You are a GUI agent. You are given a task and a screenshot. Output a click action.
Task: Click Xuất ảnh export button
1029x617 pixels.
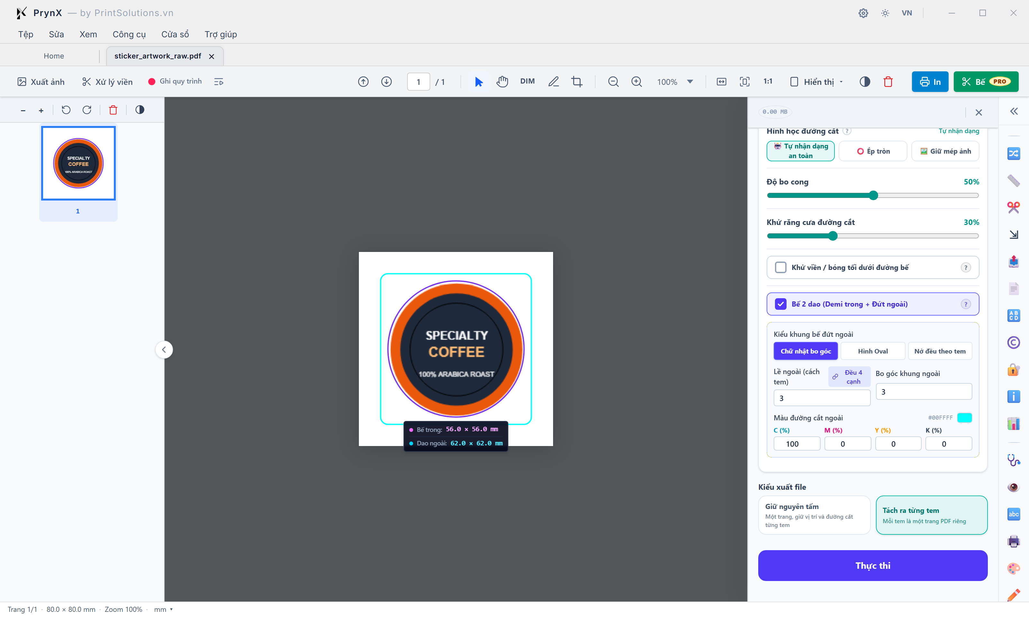(x=41, y=82)
